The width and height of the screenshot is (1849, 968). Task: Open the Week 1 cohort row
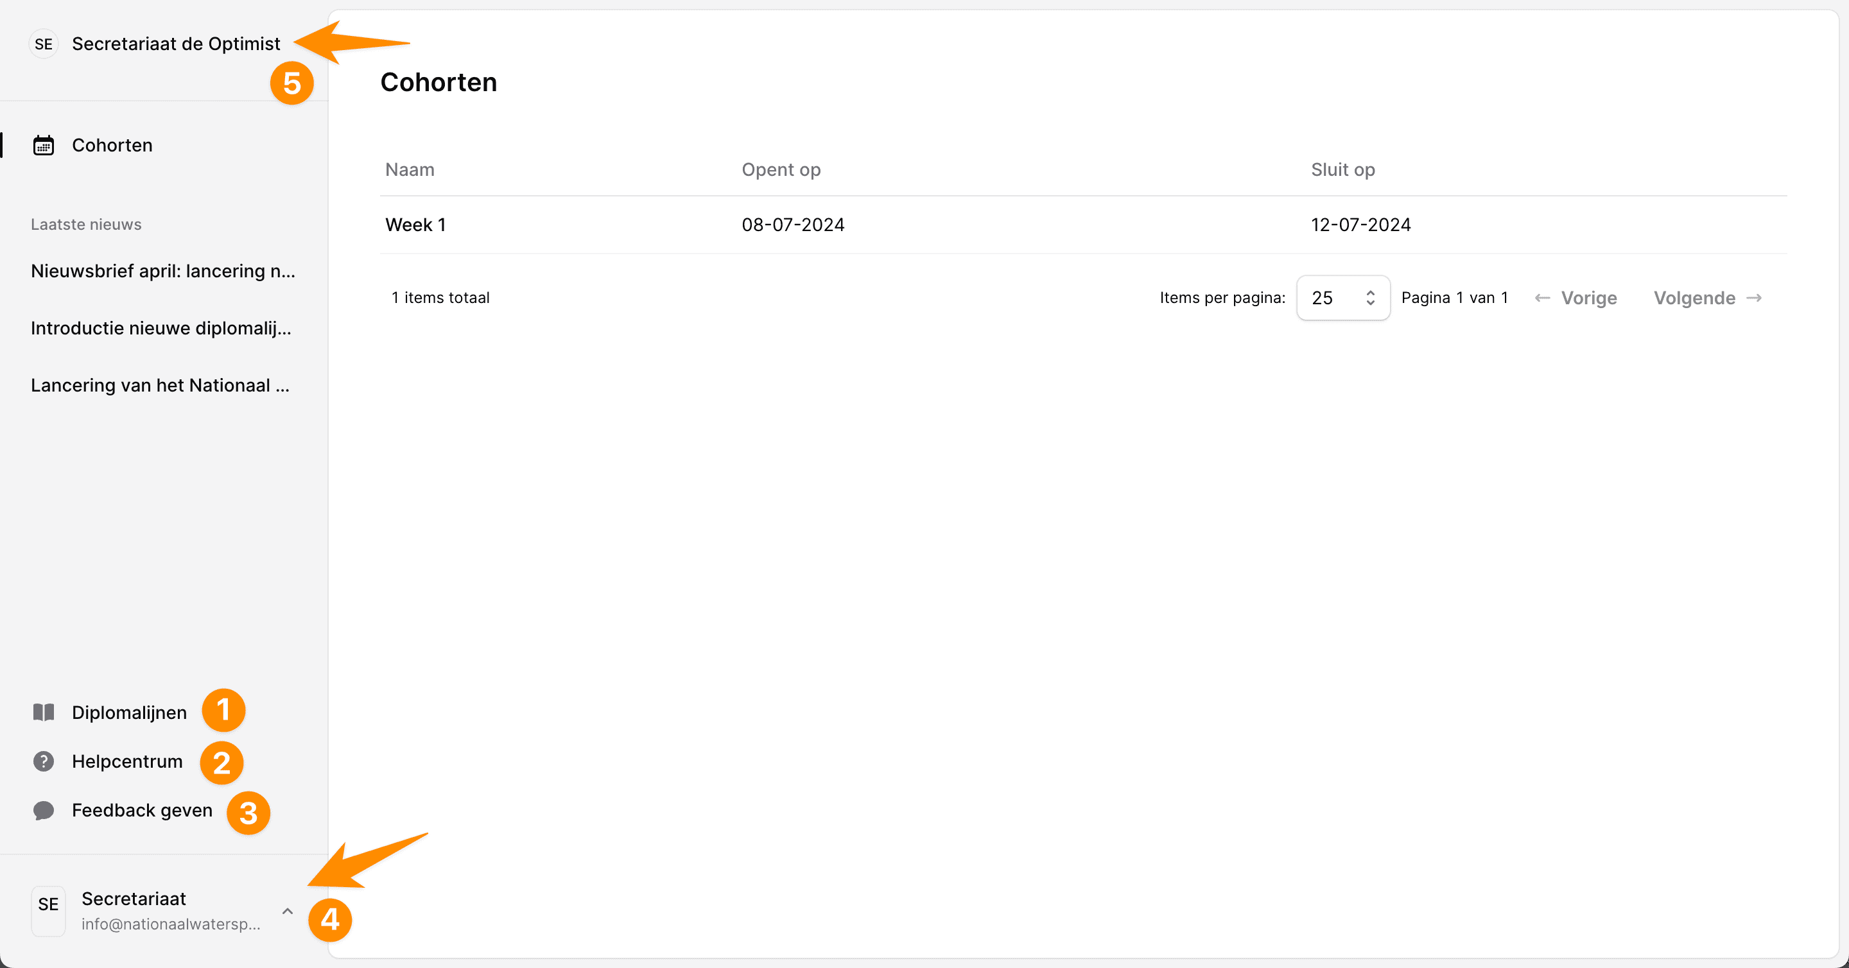(x=1082, y=225)
